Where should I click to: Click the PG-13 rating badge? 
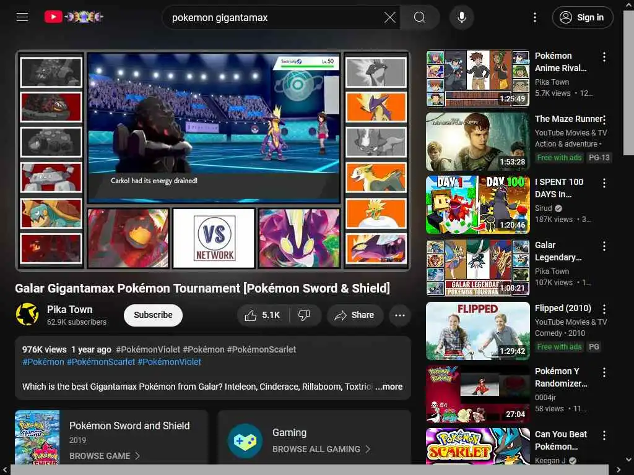coord(599,158)
